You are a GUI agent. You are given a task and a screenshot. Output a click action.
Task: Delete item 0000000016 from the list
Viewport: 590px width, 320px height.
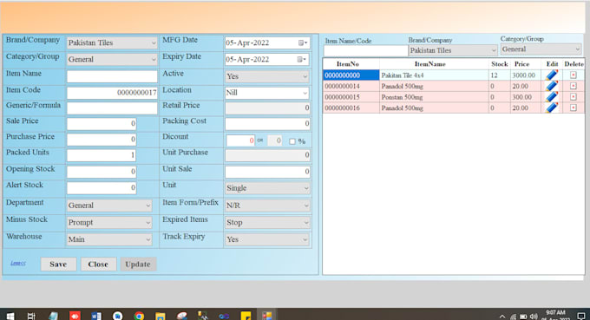pyautogui.click(x=573, y=108)
